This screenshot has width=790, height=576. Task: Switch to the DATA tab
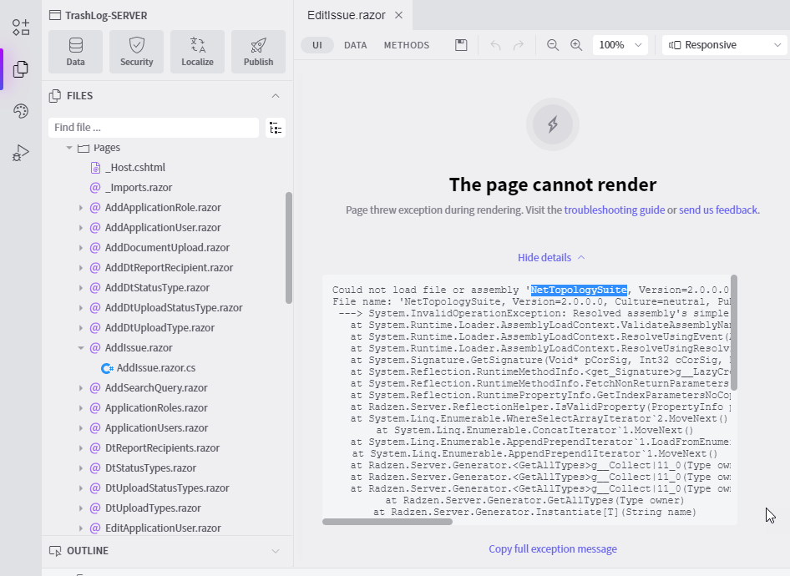point(356,45)
